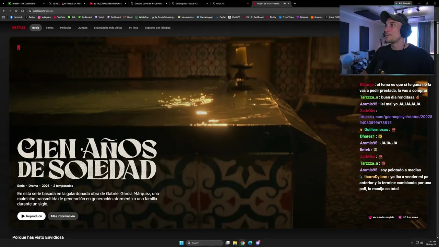Switch to the kendry paez - Buscar / X tab

tap(189, 3)
